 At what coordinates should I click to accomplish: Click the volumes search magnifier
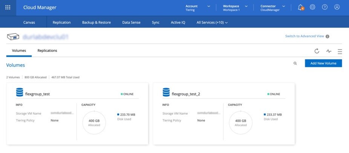(295, 64)
